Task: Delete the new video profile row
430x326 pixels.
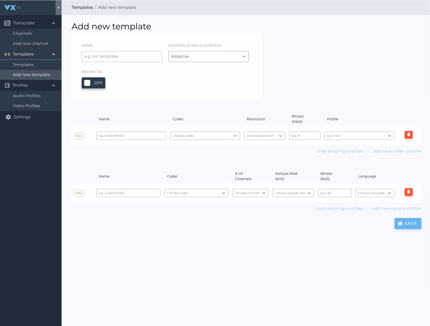Action: point(409,135)
